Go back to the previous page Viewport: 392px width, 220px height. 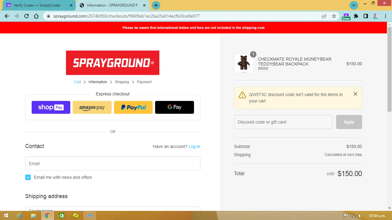[x=7, y=16]
